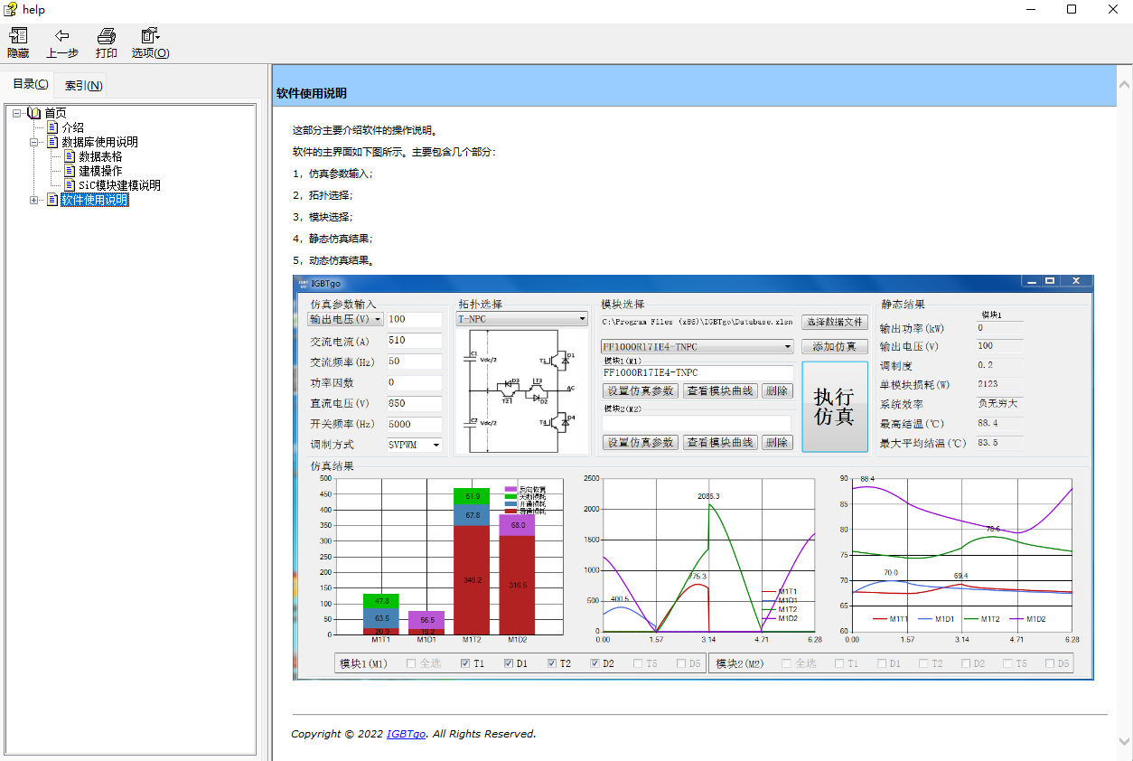Click the list line 4，静态仿真结果；
The image size is (1133, 761).
tap(332, 239)
